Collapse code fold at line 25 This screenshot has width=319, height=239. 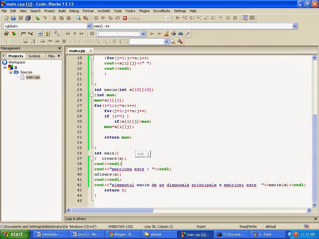(x=92, y=95)
